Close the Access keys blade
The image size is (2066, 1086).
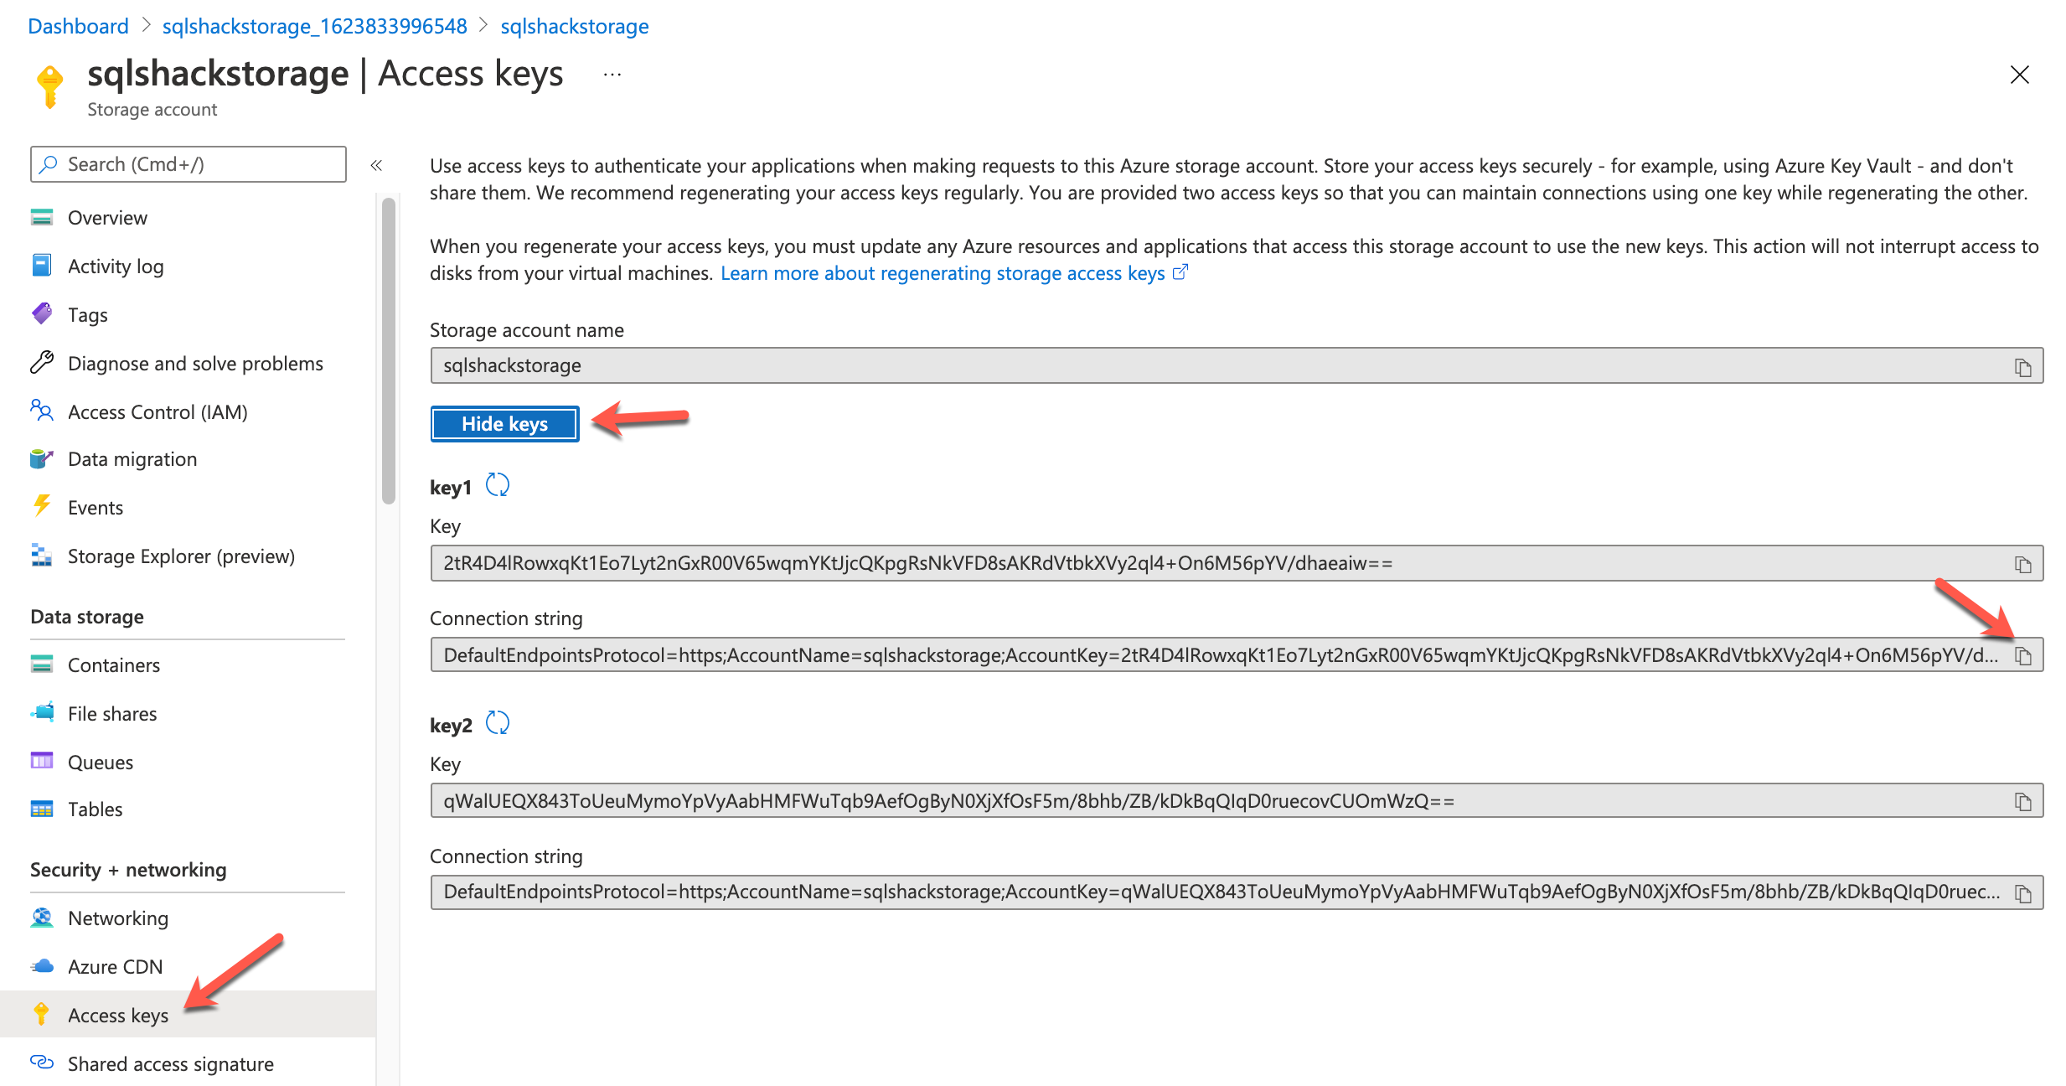coord(2019,75)
